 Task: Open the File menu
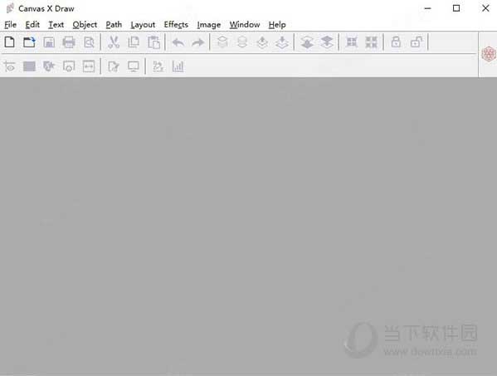click(x=11, y=25)
